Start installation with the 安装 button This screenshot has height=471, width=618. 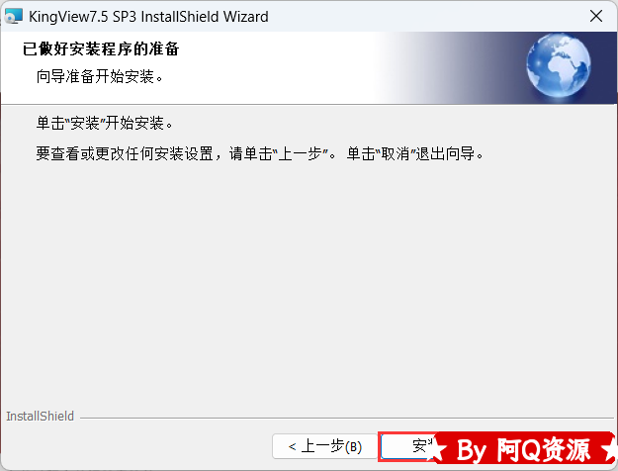click(408, 446)
